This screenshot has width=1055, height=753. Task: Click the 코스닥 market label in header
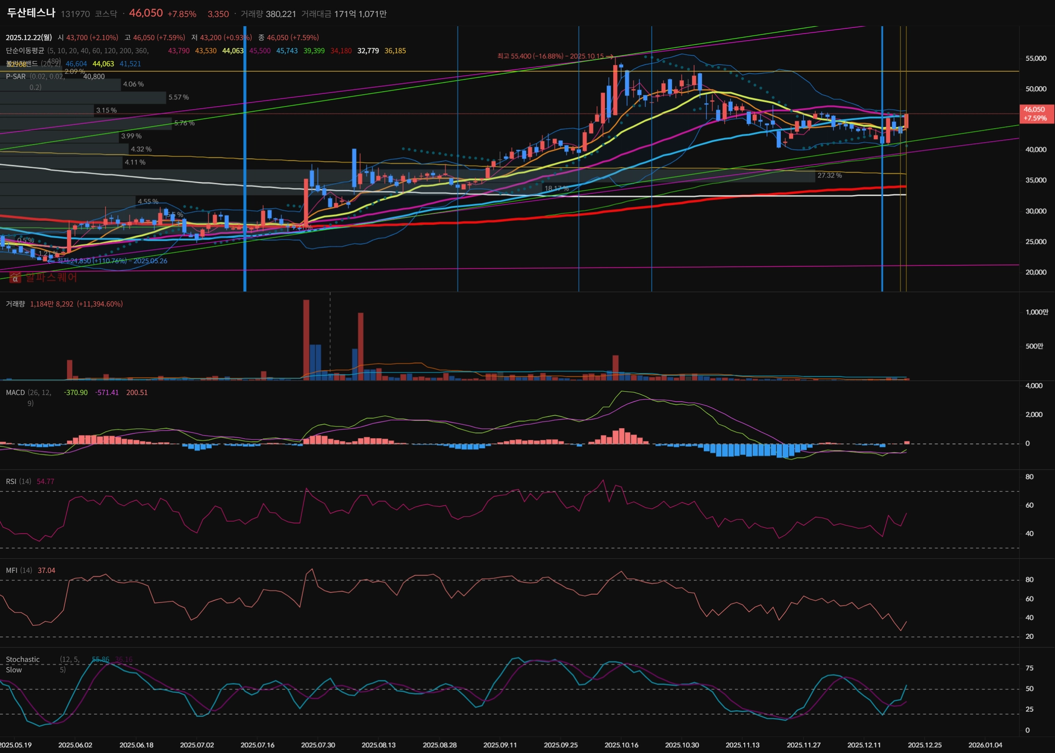(106, 14)
